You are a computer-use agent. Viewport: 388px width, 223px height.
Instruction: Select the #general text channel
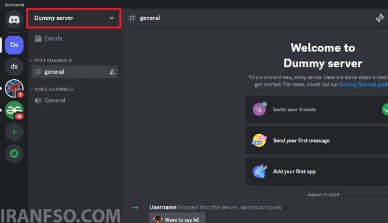pyautogui.click(x=75, y=72)
